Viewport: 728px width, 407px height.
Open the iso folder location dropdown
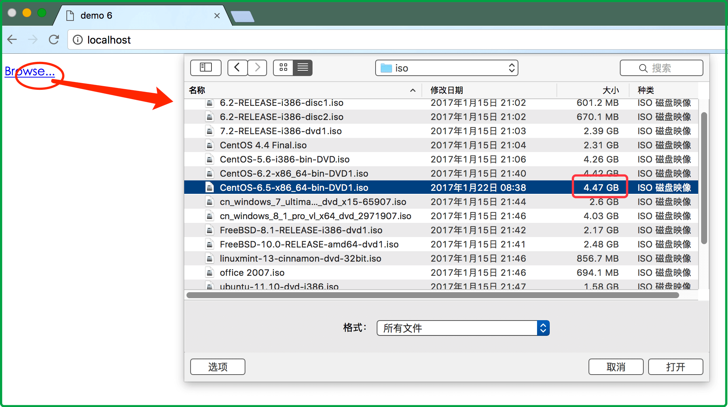click(x=446, y=68)
